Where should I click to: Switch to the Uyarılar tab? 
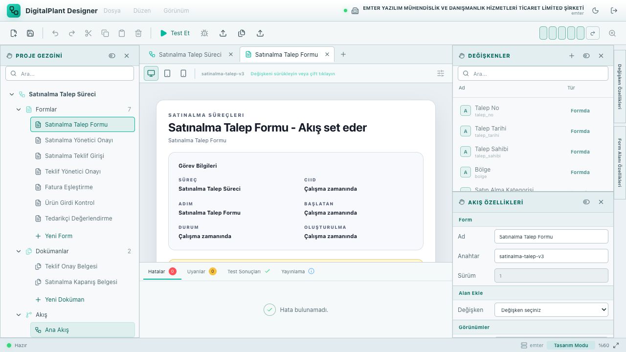click(201, 271)
